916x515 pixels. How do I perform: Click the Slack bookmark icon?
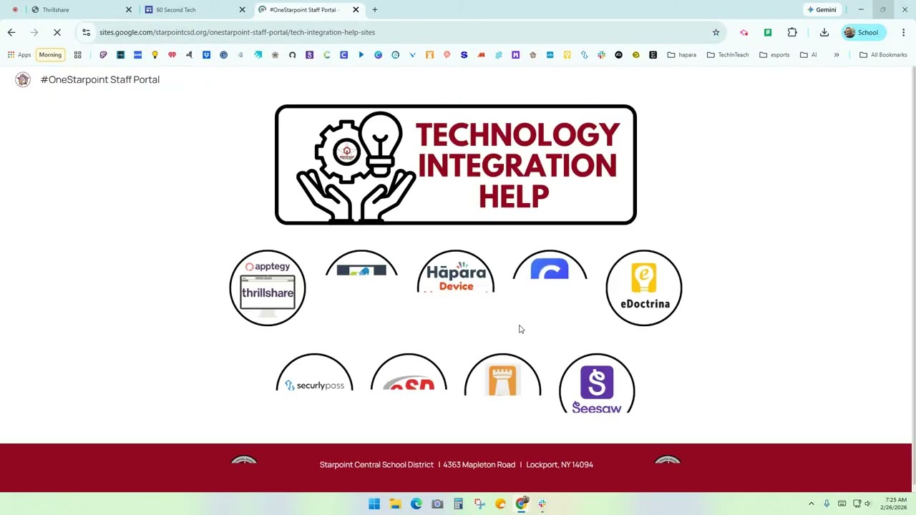click(x=601, y=55)
